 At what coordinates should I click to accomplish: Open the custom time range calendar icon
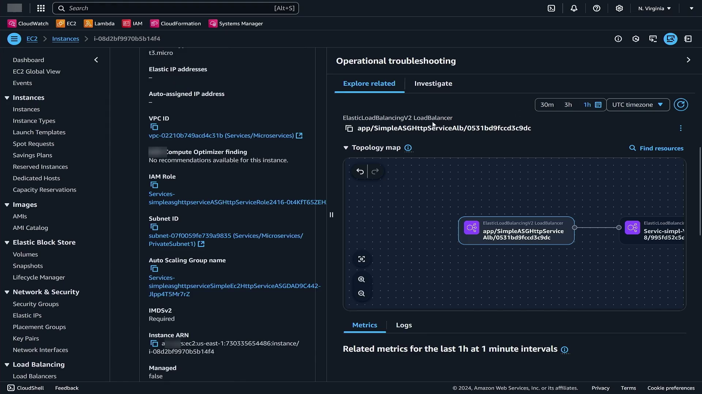coord(598,105)
